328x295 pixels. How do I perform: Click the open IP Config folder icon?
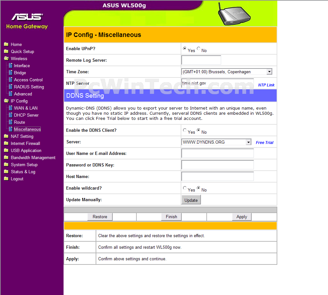point(6,101)
